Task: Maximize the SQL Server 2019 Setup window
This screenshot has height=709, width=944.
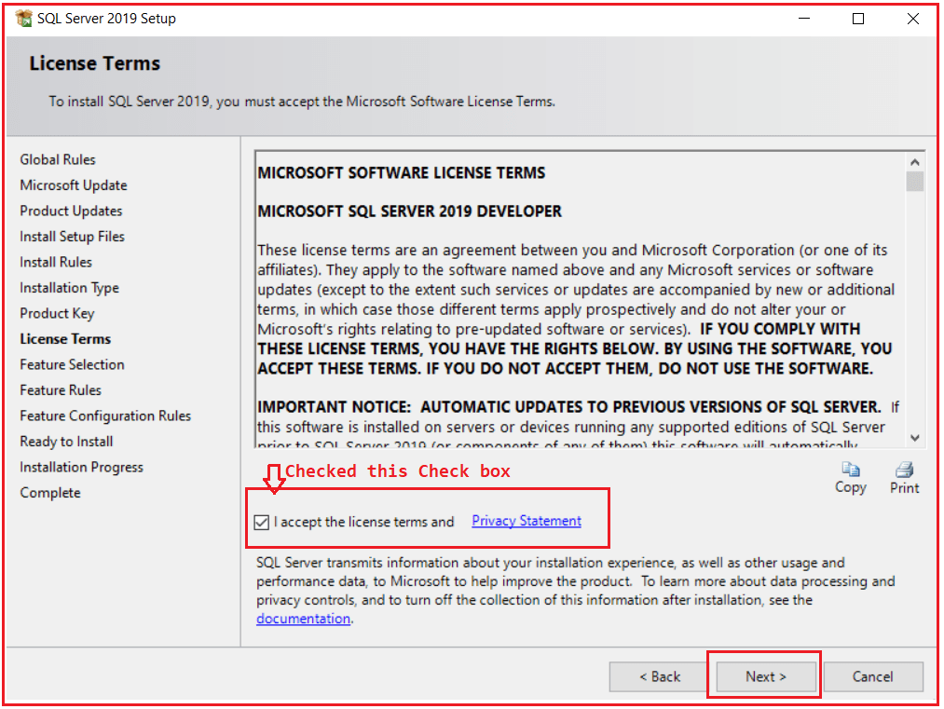Action: point(858,19)
